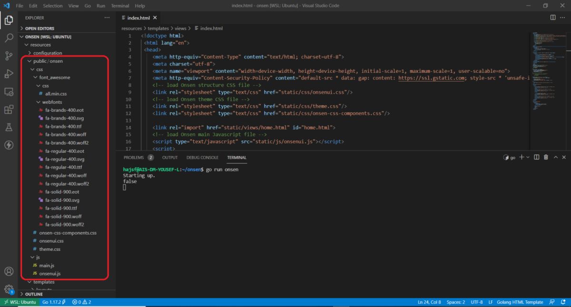The width and height of the screenshot is (571, 307).
Task: Expand the Open Editors section
Action: click(x=67, y=29)
